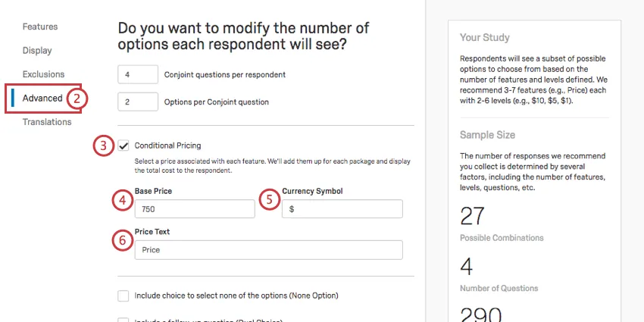Screen dimensions: 644x322
Task: Select the Price Text input field
Action: coord(268,249)
